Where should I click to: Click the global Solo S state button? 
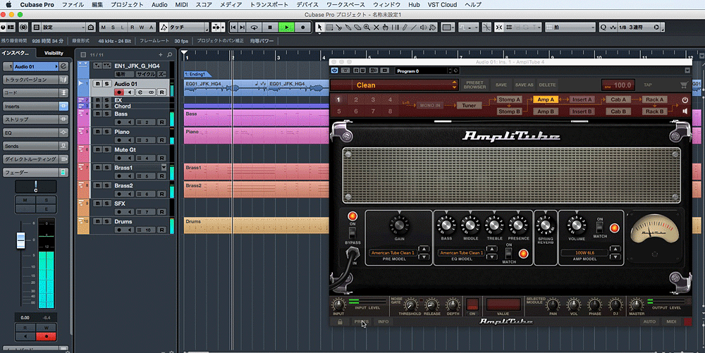click(x=113, y=27)
